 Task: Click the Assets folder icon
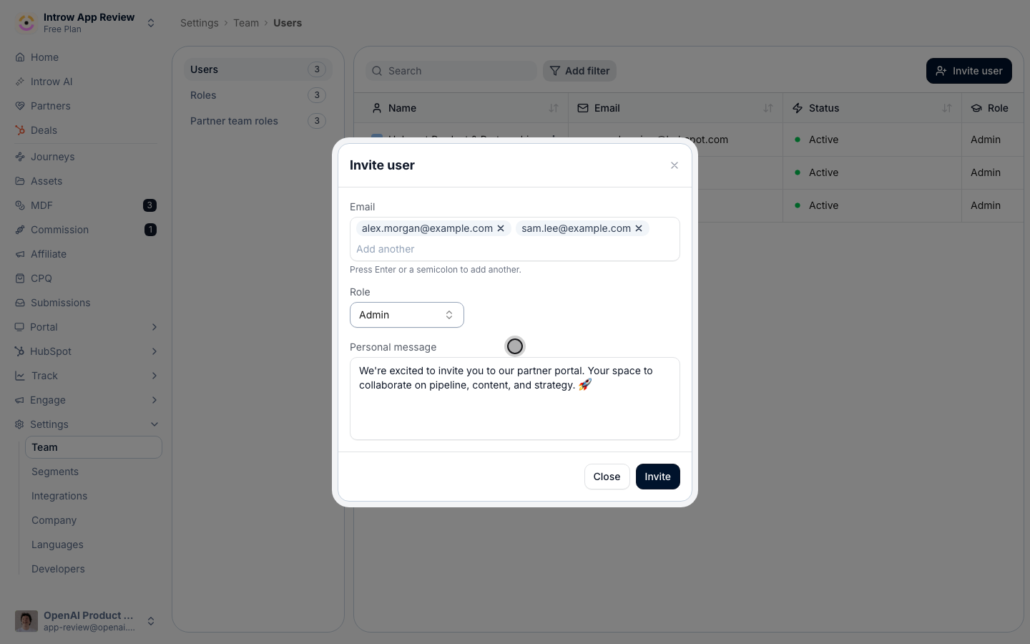tap(20, 181)
